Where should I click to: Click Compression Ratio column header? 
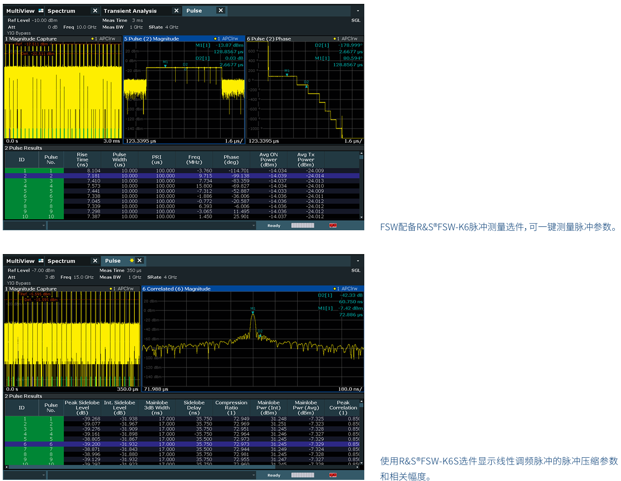231,407
